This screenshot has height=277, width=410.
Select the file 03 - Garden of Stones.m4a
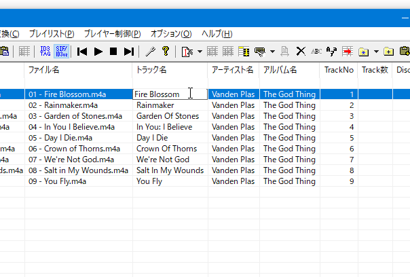tap(75, 116)
